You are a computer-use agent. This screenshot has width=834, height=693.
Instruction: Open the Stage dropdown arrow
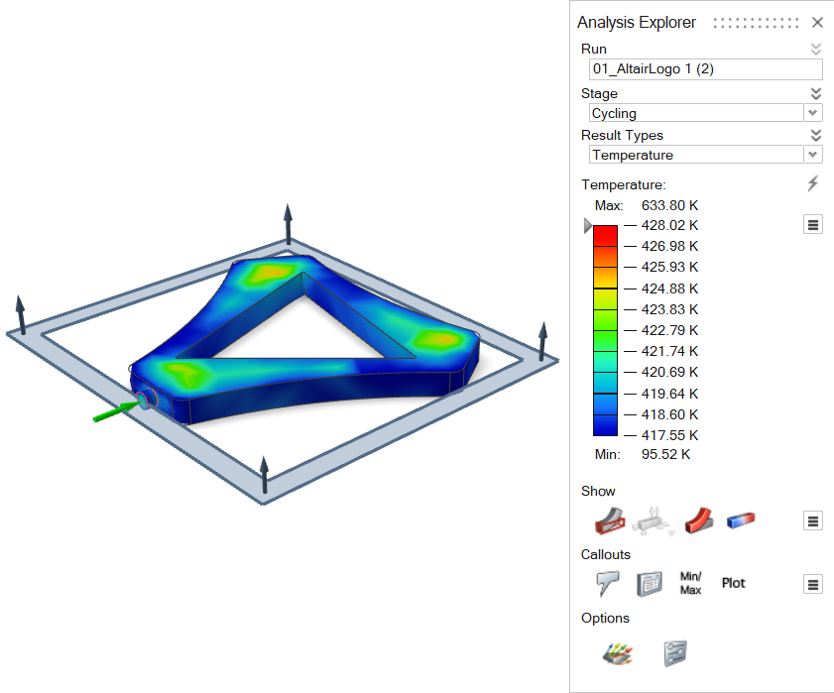coord(812,113)
